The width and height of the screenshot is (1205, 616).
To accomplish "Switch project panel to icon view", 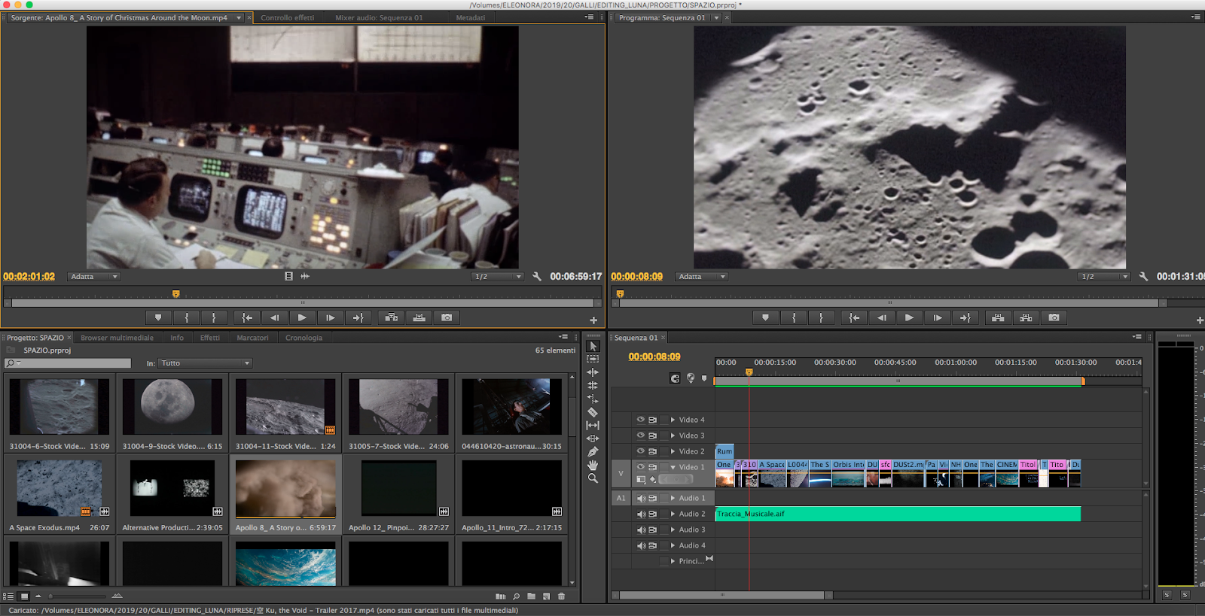I will (x=24, y=596).
